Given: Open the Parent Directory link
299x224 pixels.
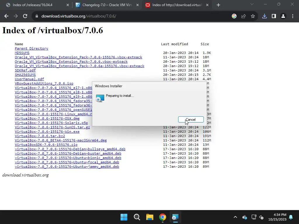Looking at the screenshot, I should [x=32, y=48].
